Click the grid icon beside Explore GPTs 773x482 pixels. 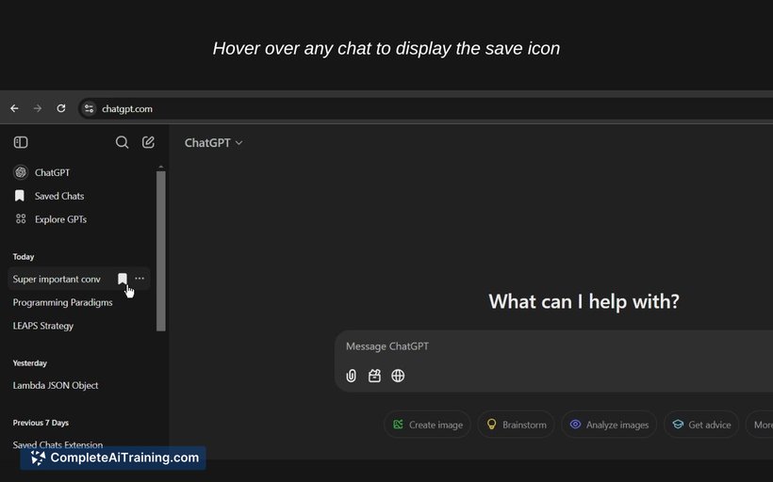21,219
